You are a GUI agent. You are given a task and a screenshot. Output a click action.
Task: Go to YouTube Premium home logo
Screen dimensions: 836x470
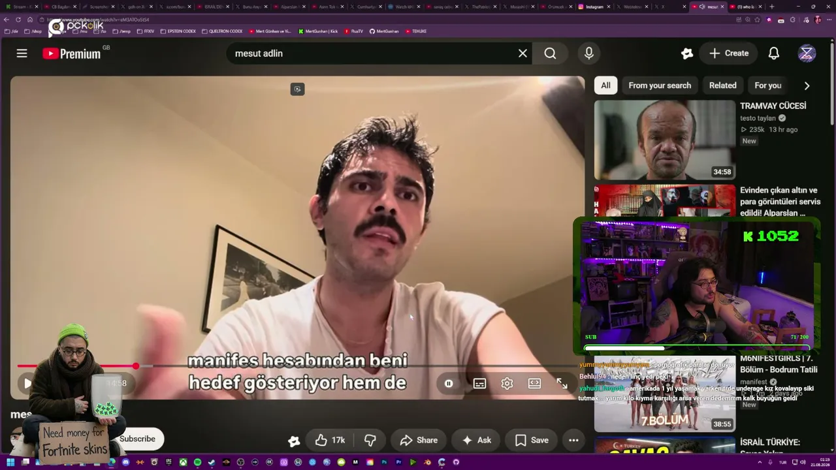72,54
